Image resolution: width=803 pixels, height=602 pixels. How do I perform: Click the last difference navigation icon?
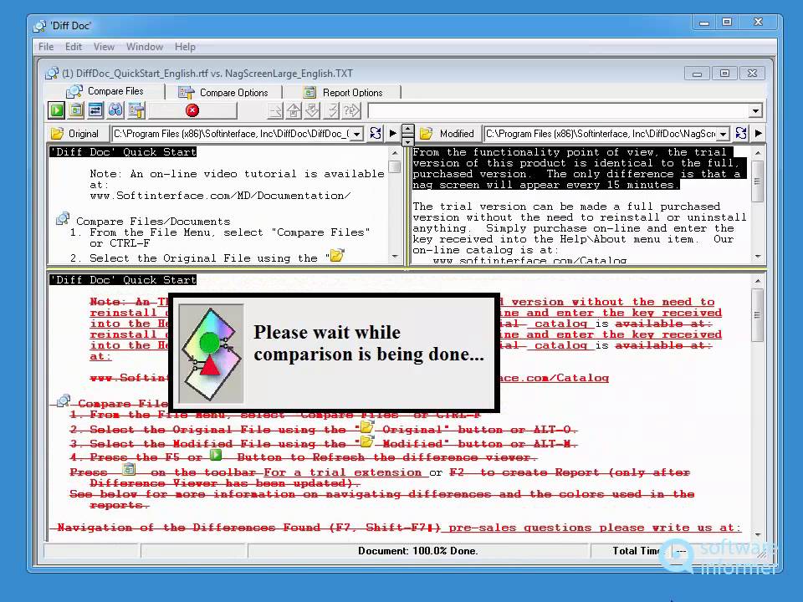332,110
